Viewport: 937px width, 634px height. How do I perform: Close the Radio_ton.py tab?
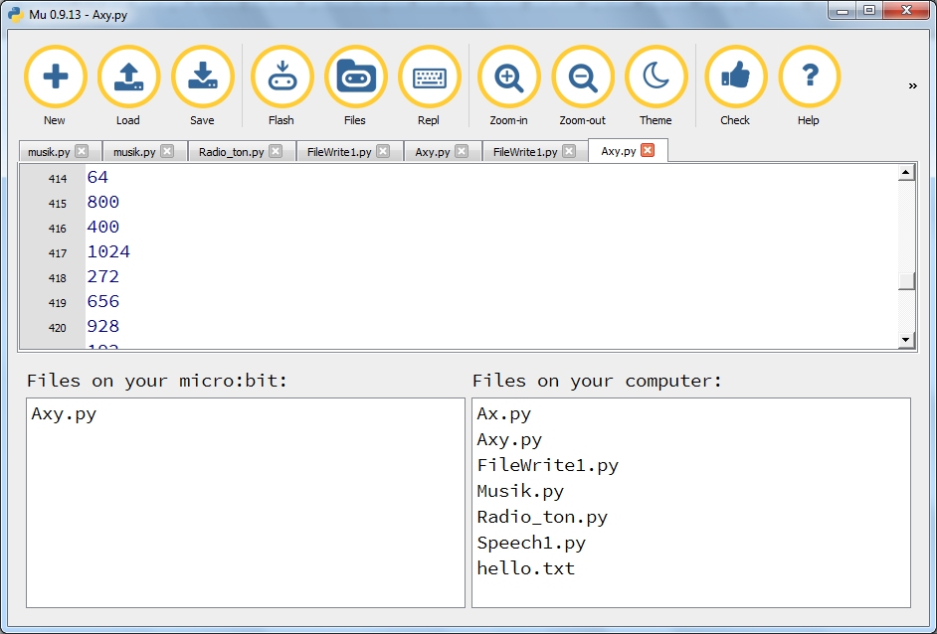tap(276, 152)
